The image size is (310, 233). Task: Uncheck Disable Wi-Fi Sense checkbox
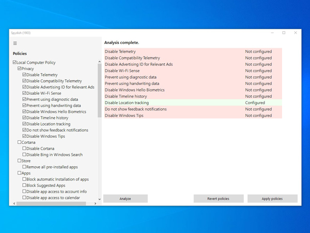click(x=24, y=93)
